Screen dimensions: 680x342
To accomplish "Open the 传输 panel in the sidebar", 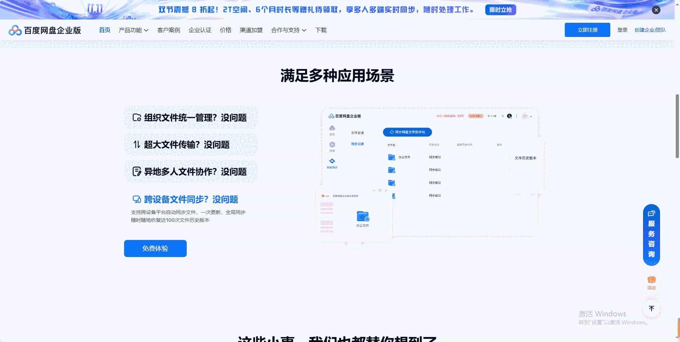I will 332,145.
